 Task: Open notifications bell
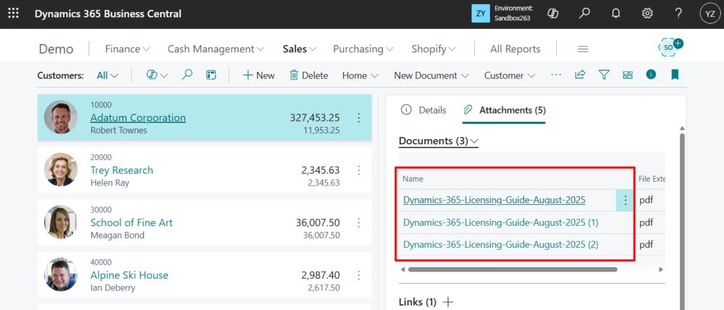[x=615, y=13]
